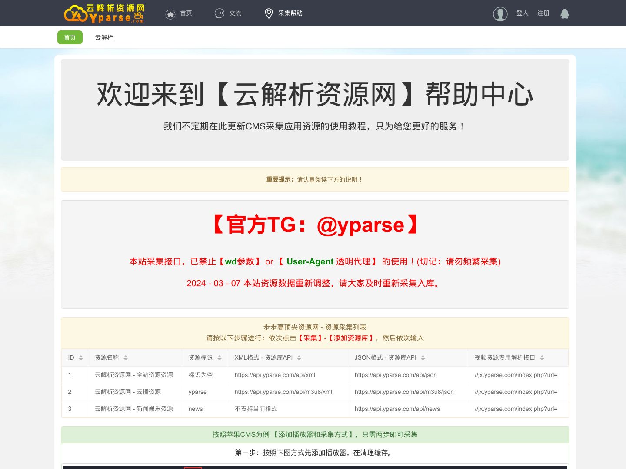
Task: Click the 重要提示 notice banner
Action: pyautogui.click(x=315, y=179)
